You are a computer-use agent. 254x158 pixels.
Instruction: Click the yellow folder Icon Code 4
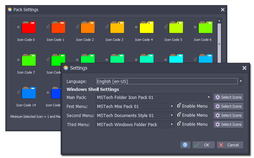[x=146, y=27]
